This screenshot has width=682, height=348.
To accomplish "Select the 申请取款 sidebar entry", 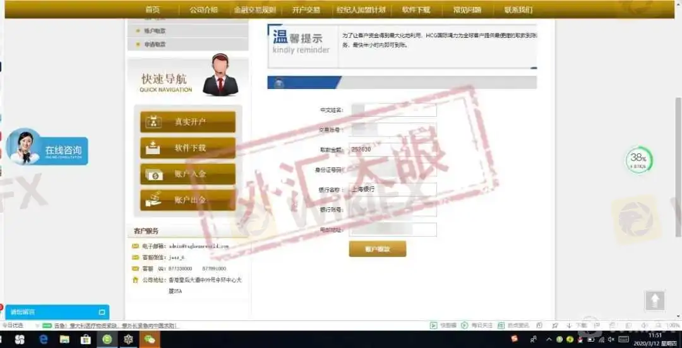I will (x=188, y=44).
